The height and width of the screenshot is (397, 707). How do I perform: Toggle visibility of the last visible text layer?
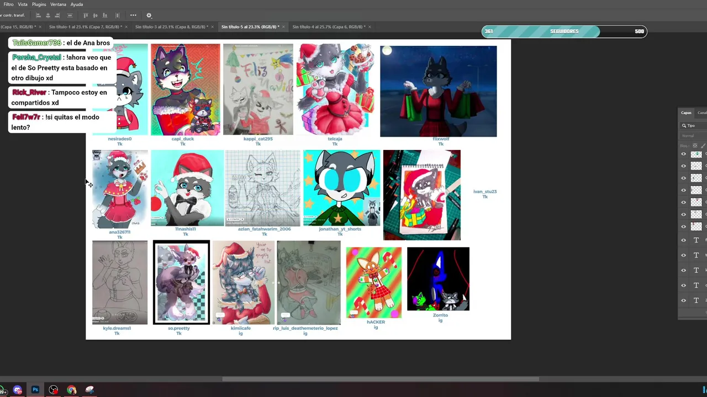tap(683, 301)
